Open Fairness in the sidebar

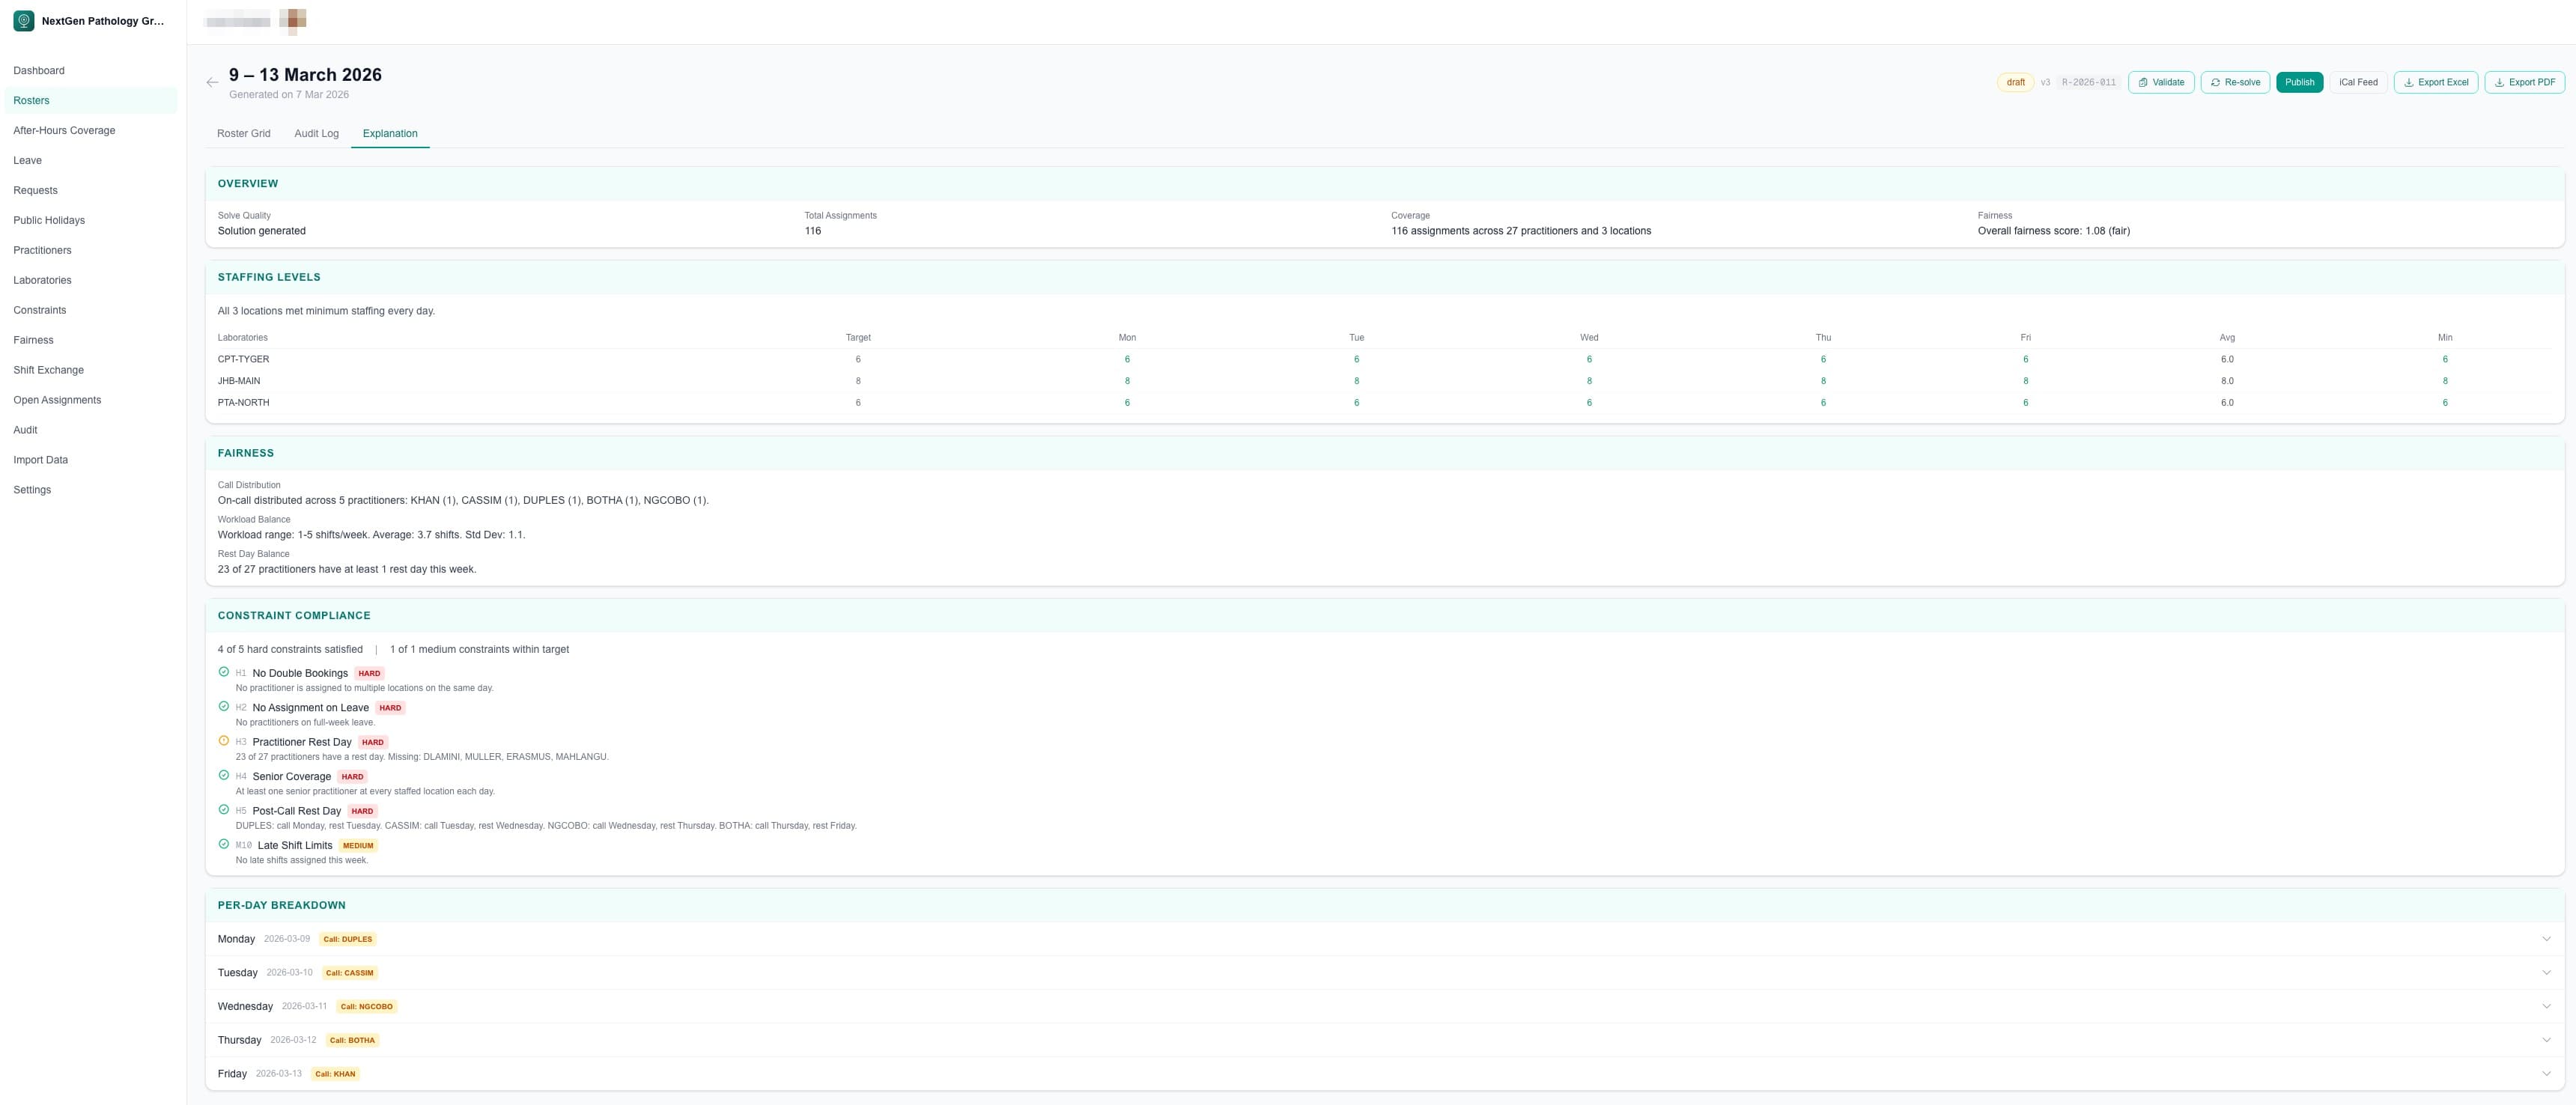tap(91, 341)
